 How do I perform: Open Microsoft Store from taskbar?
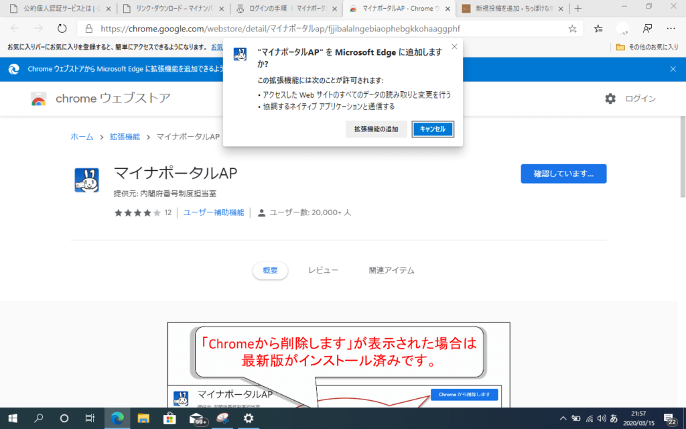169,418
